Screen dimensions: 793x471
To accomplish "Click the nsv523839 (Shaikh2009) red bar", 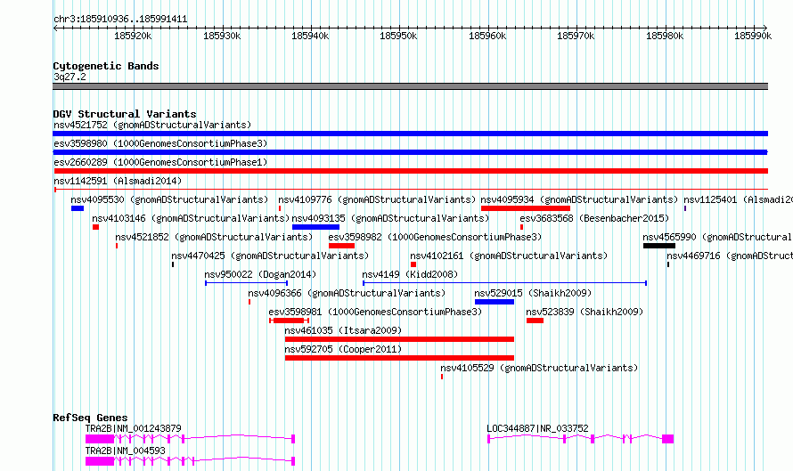I will [x=535, y=321].
